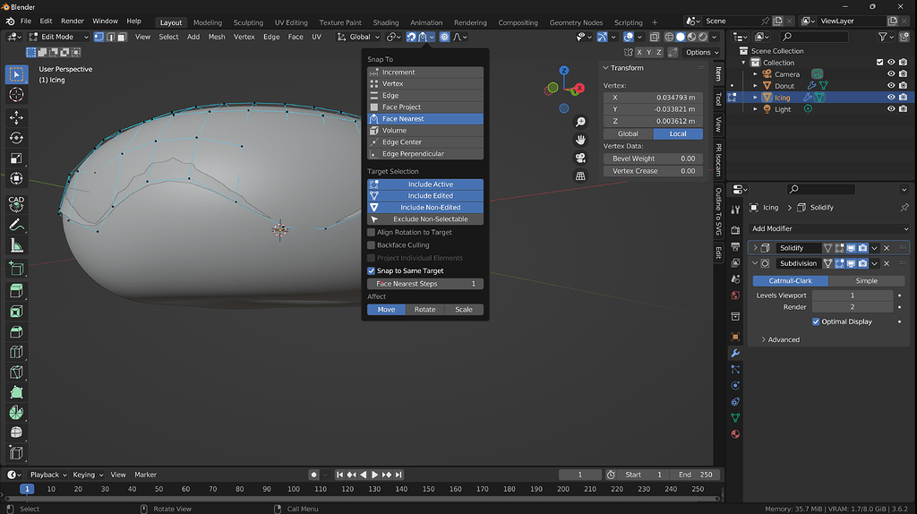Open Add Modifier dropdown
Viewport: 917px width, 514px height.
pos(828,228)
